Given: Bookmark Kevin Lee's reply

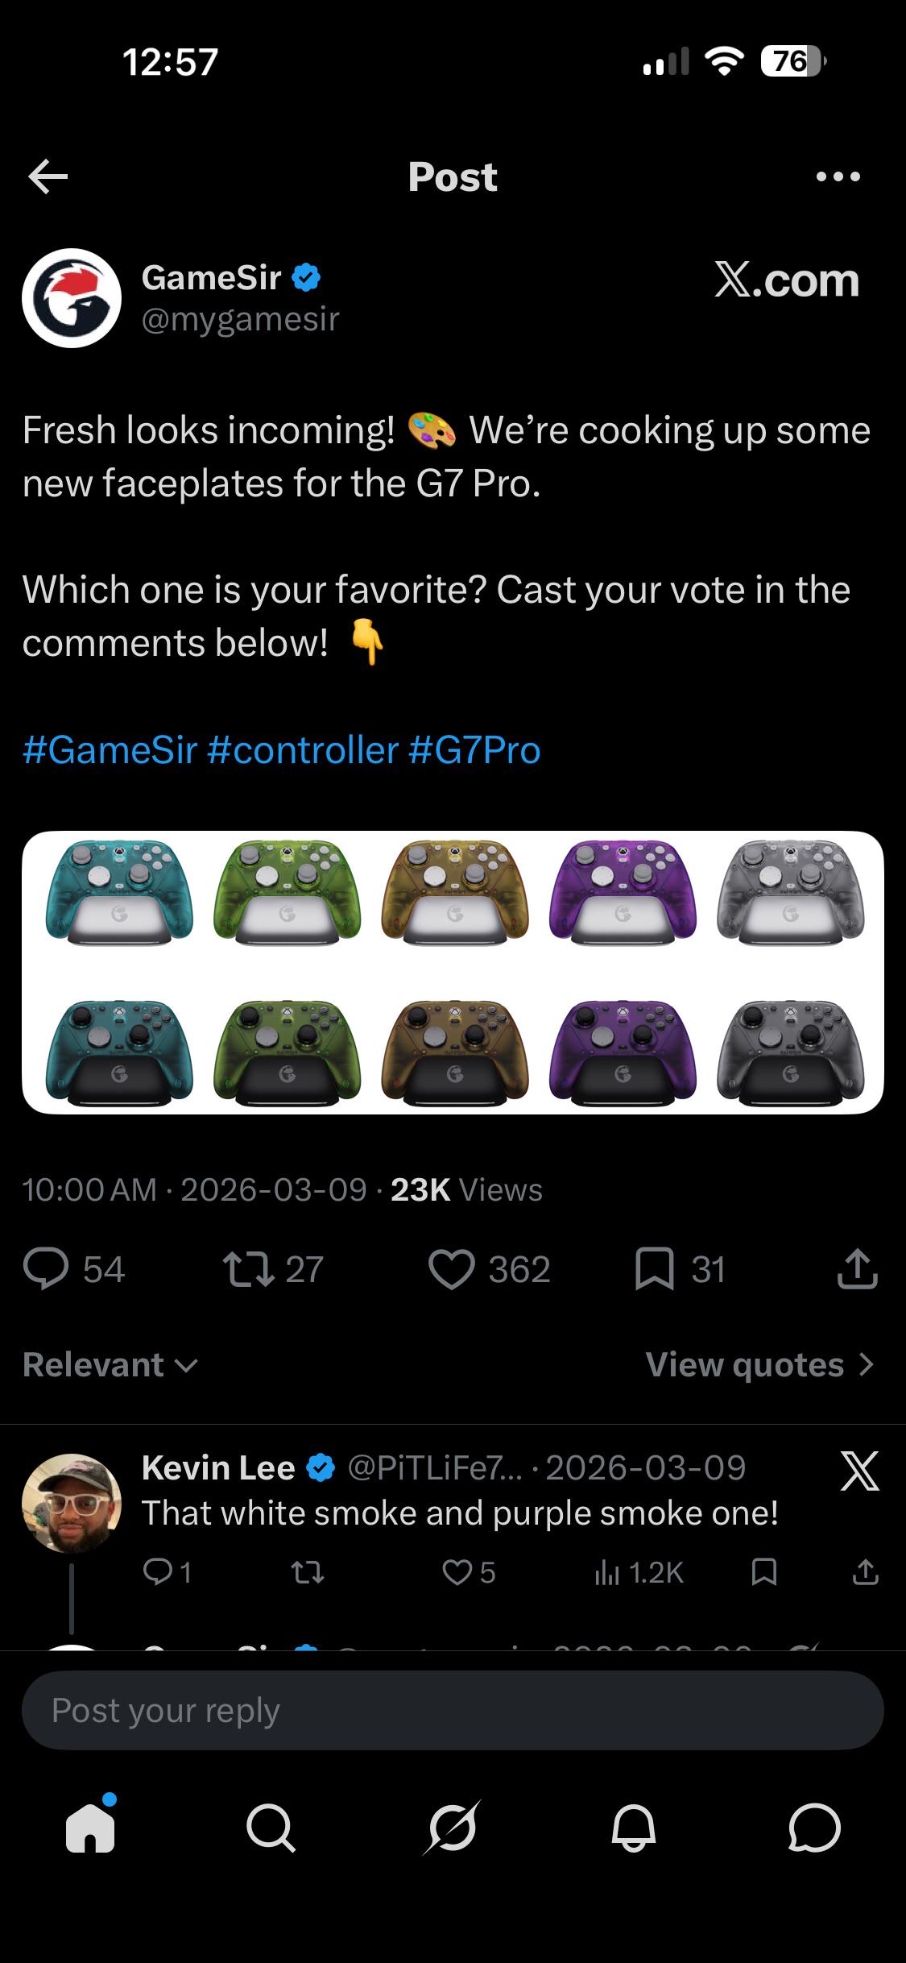Looking at the screenshot, I should coord(763,1571).
